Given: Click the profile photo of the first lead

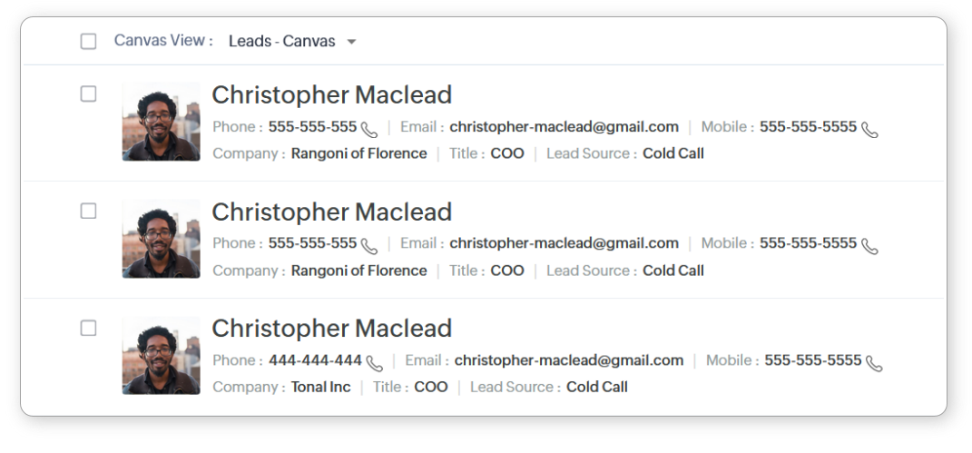Looking at the screenshot, I should pyautogui.click(x=161, y=122).
